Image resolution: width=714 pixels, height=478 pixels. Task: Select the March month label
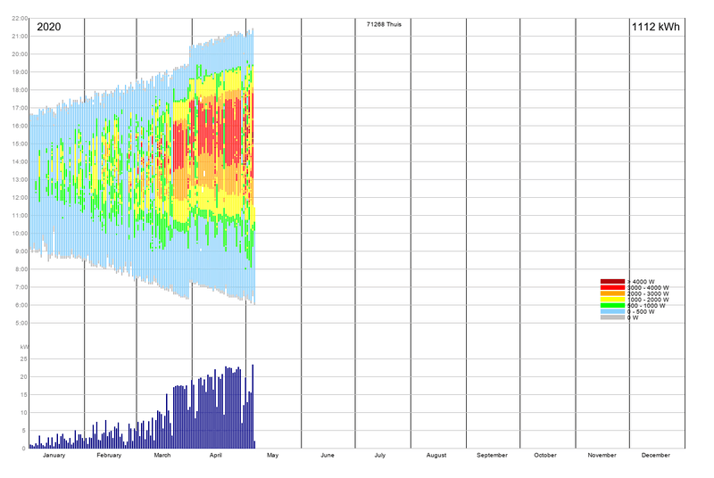(x=162, y=455)
